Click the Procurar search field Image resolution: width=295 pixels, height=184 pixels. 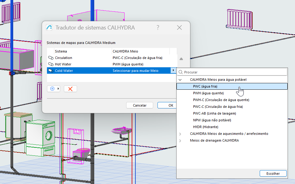(232, 72)
